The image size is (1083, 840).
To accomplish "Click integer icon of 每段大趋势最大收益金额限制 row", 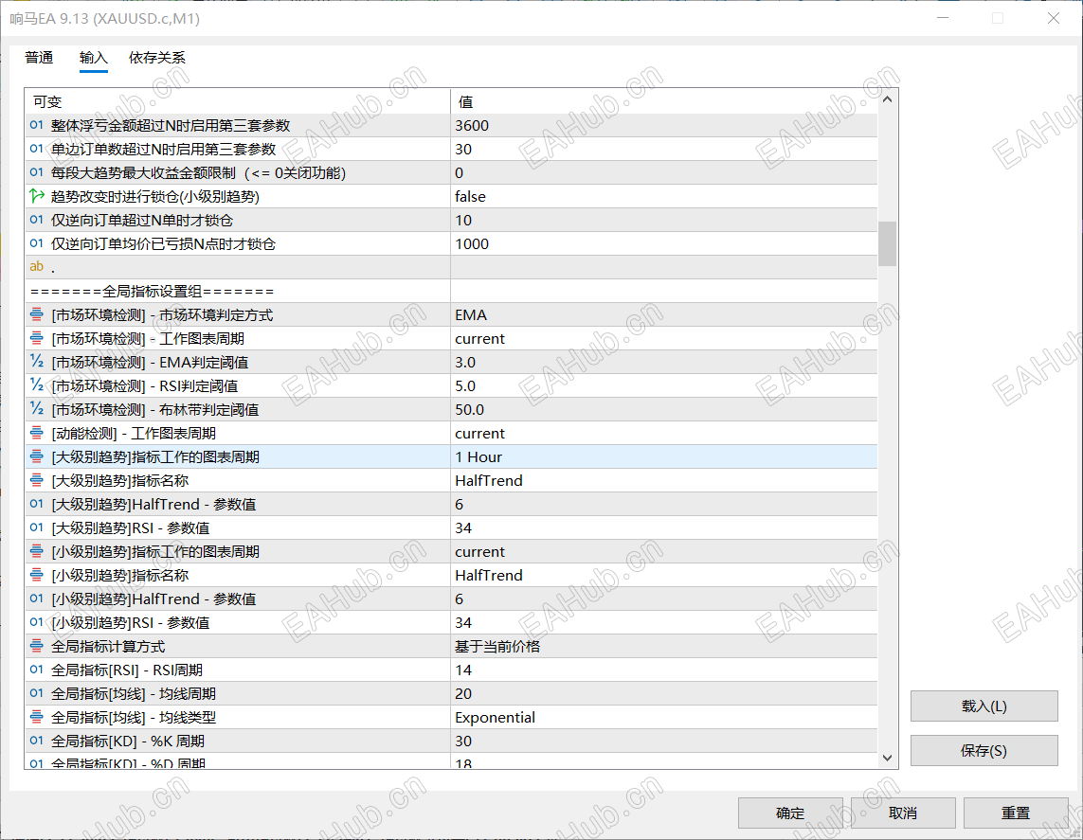I will (x=37, y=171).
